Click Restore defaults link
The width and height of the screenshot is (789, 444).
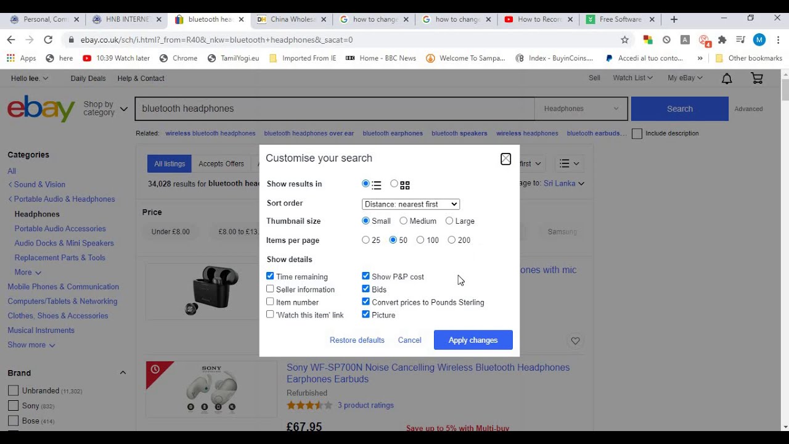[357, 340]
